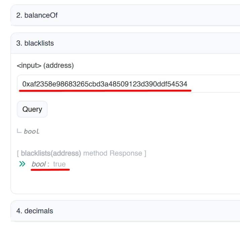240x226 pixels.
Task: Click the <input> (address) label
Action: tap(45, 66)
